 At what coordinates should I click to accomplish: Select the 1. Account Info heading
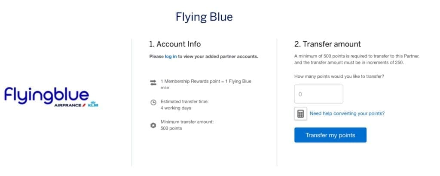(175, 44)
